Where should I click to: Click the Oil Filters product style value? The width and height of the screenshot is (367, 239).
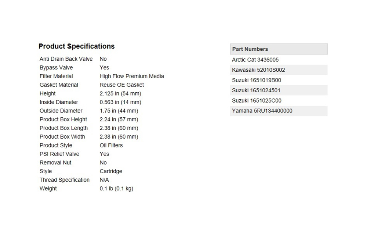tap(111, 145)
